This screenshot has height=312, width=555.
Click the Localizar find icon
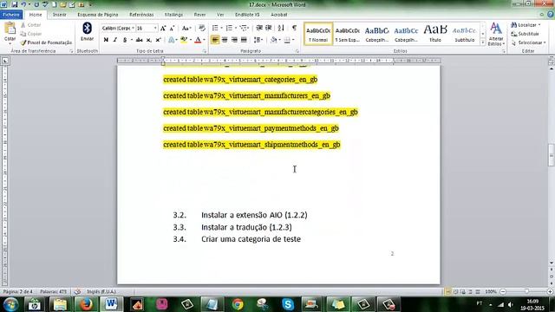pyautogui.click(x=526, y=25)
